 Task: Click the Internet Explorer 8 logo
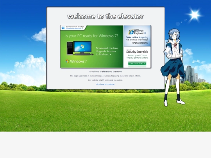137,32
